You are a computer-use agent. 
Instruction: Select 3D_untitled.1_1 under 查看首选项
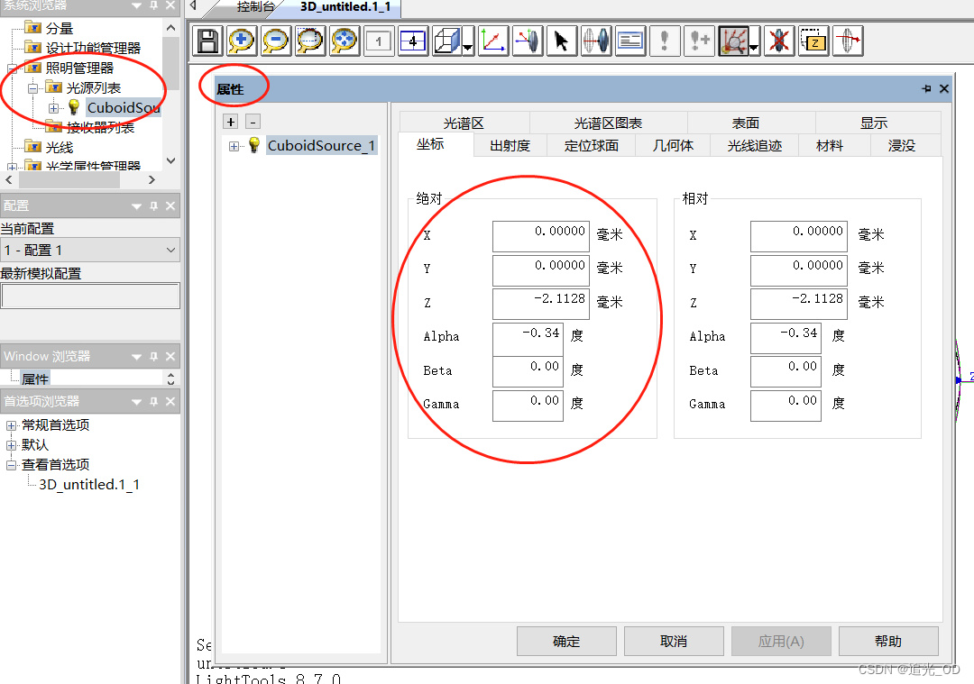(x=89, y=485)
